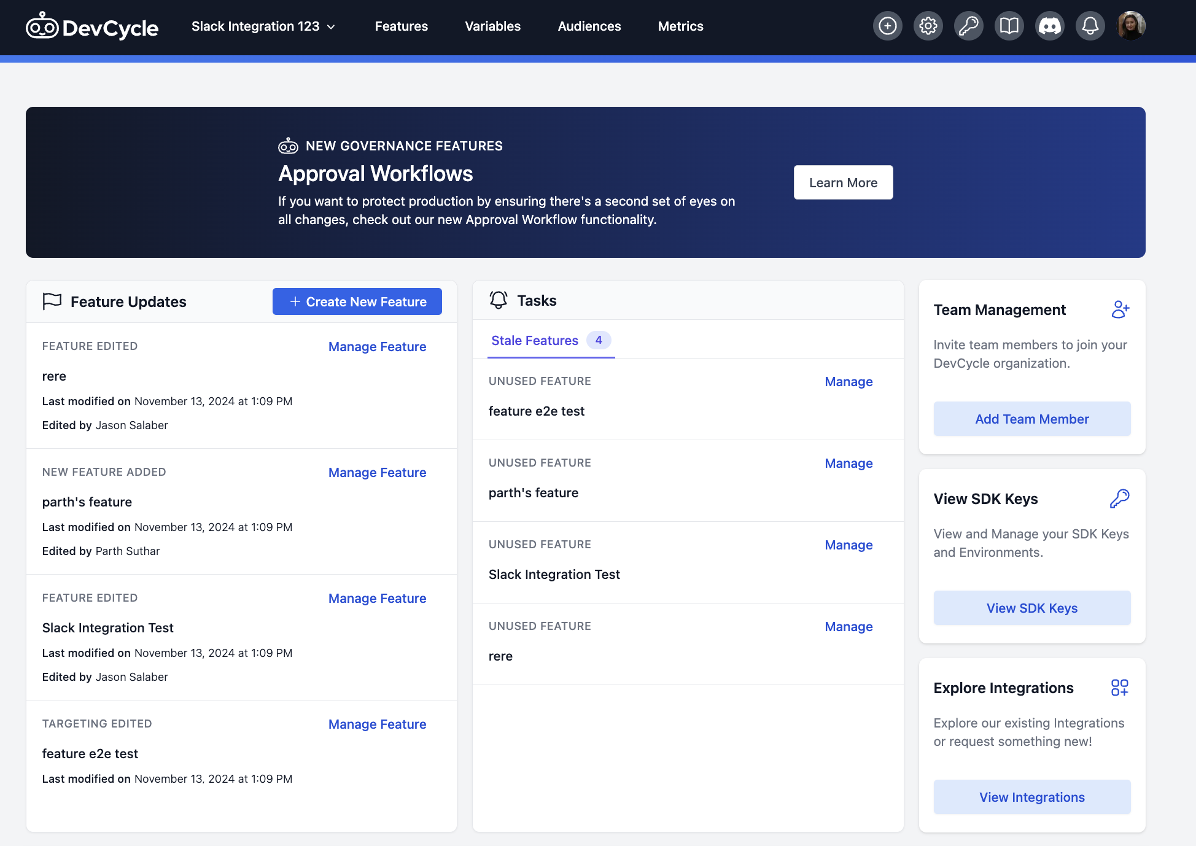This screenshot has width=1196, height=846.
Task: Join the community via the Discord icon
Action: 1049,26
